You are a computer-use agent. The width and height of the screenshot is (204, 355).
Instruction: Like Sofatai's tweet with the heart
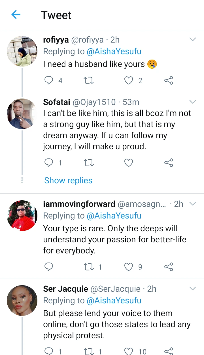pyautogui.click(x=129, y=163)
